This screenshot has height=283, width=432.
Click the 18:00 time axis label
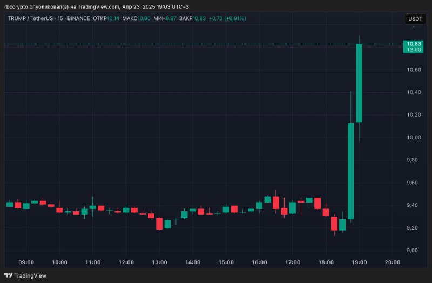click(326, 262)
